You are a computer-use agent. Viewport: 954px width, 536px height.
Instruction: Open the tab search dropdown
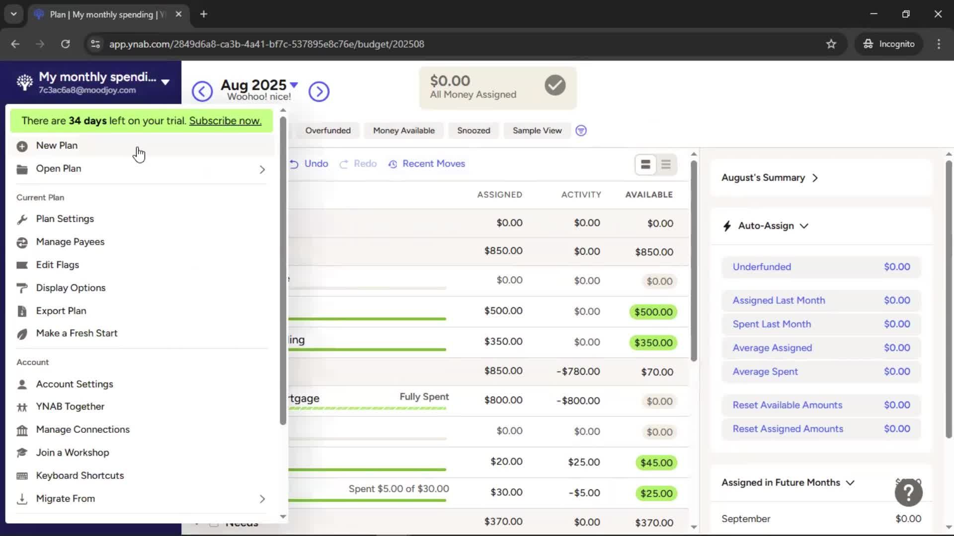point(14,14)
